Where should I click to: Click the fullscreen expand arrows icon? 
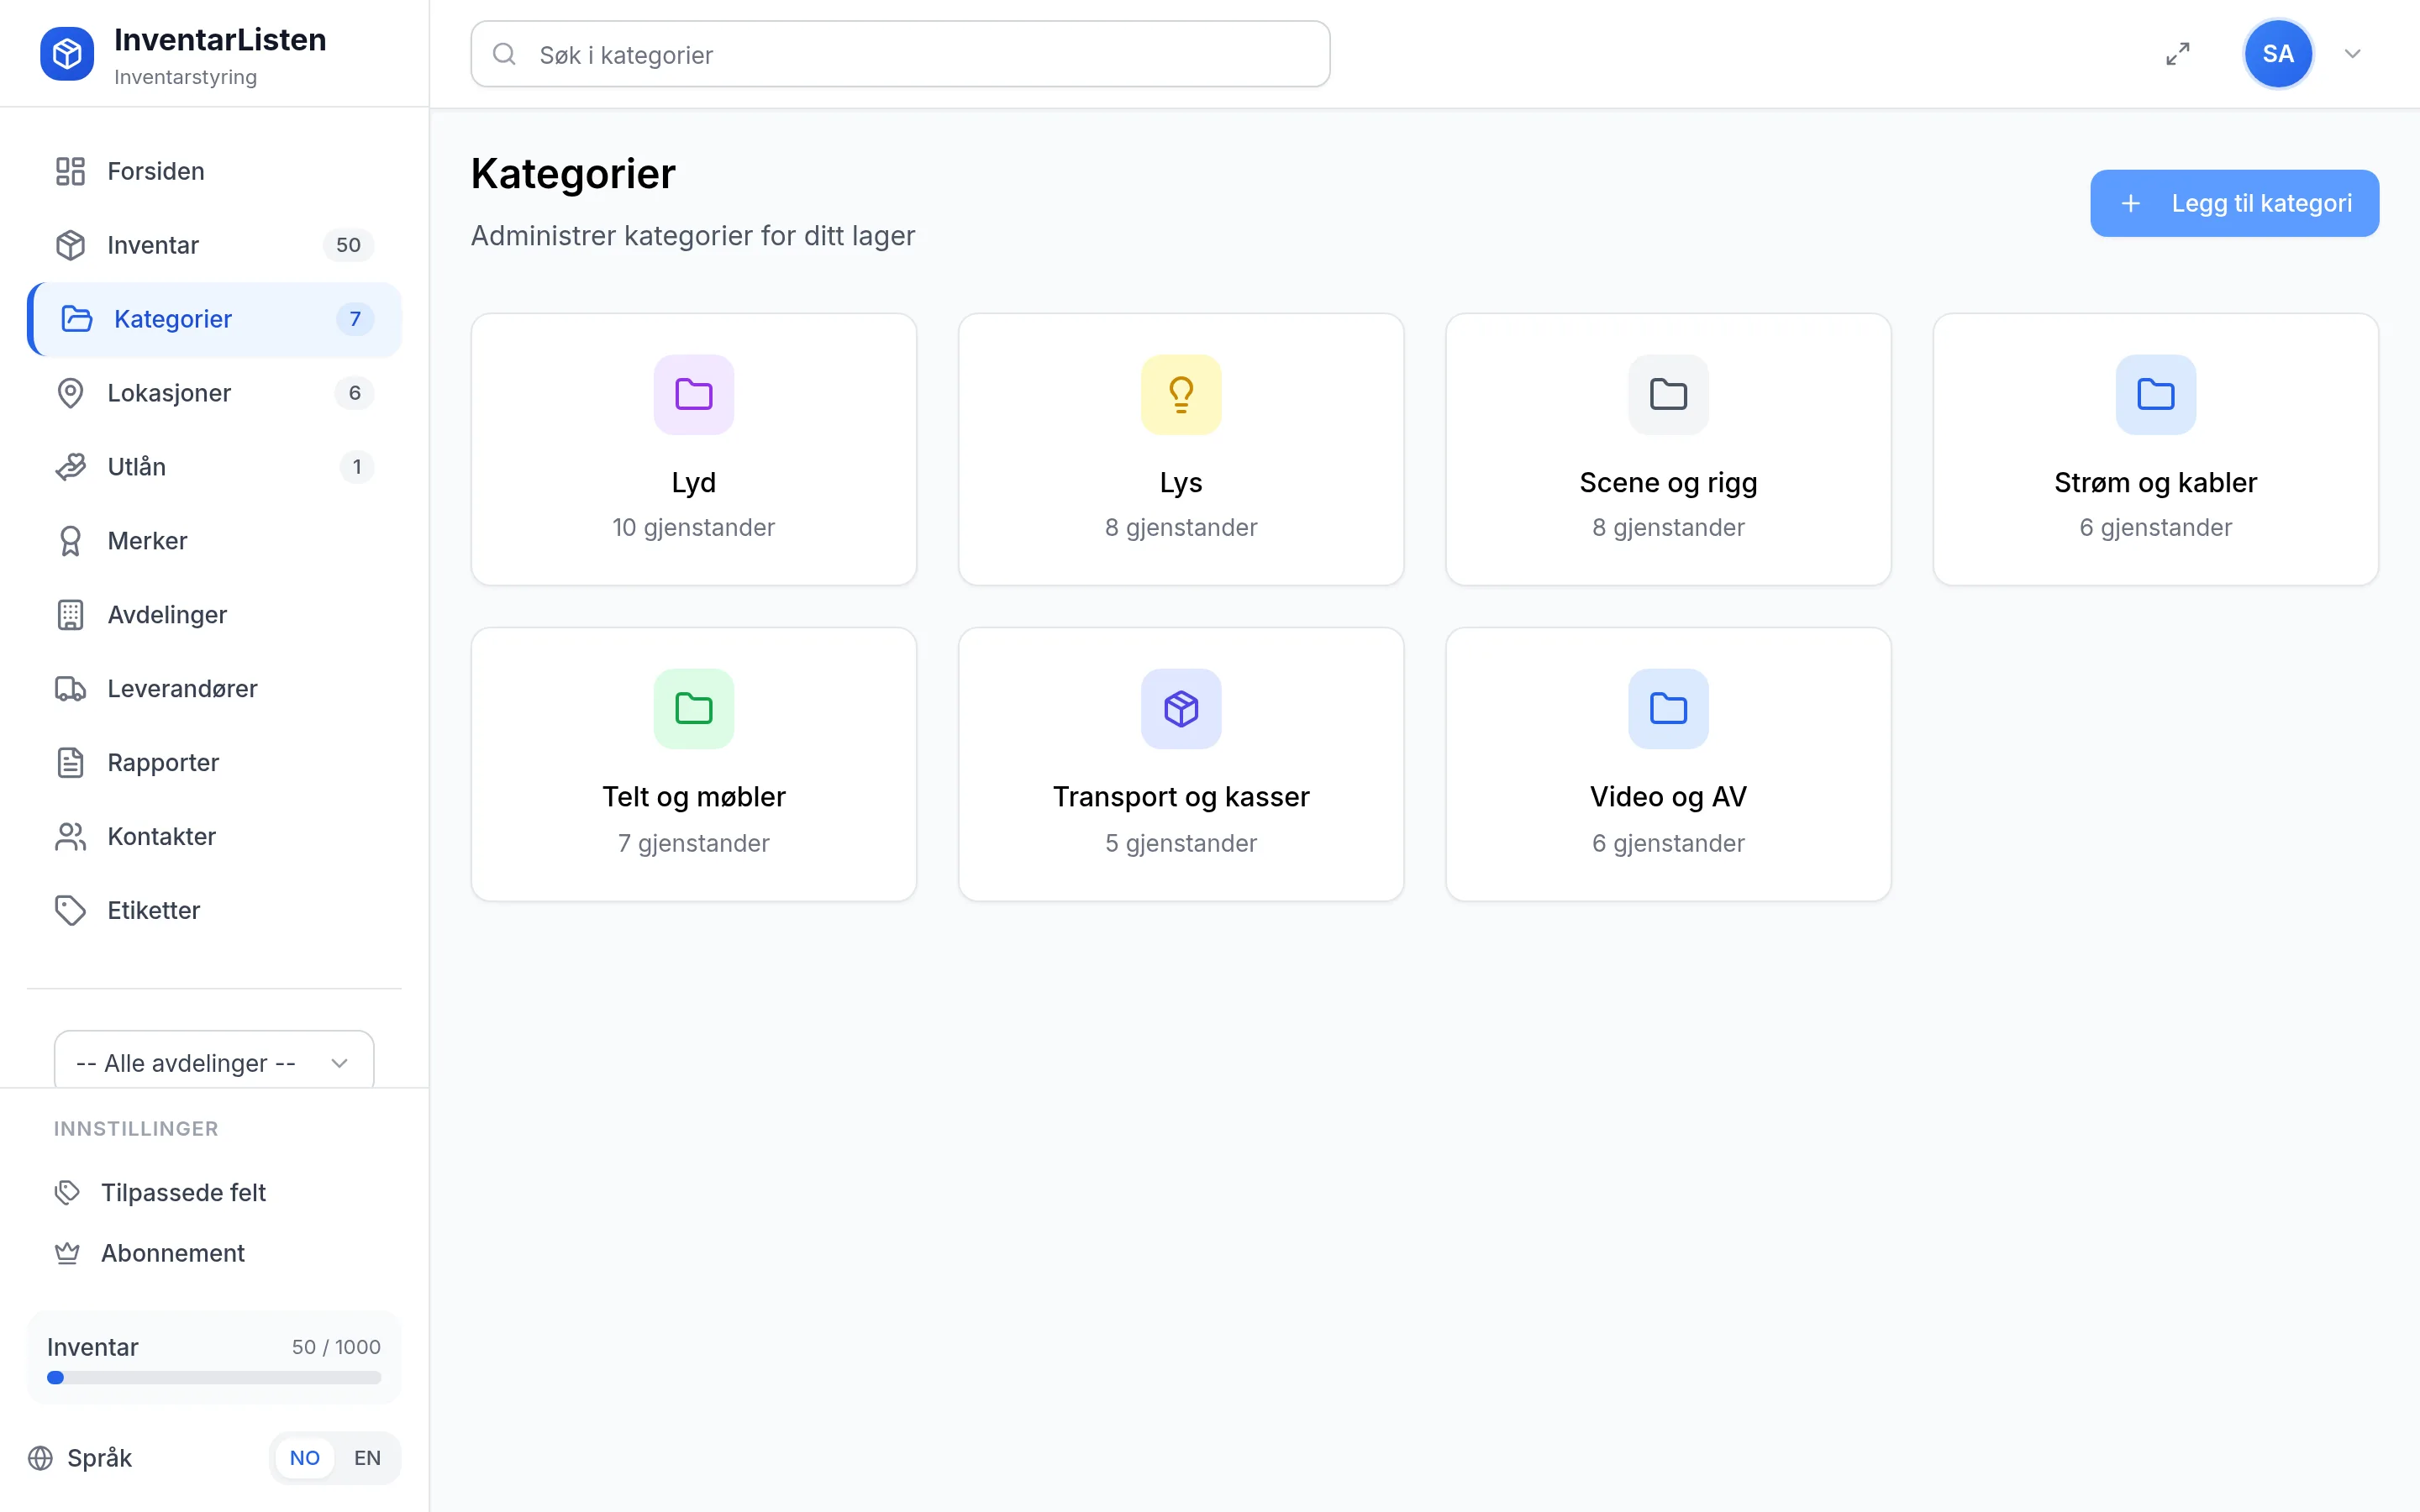(2178, 54)
